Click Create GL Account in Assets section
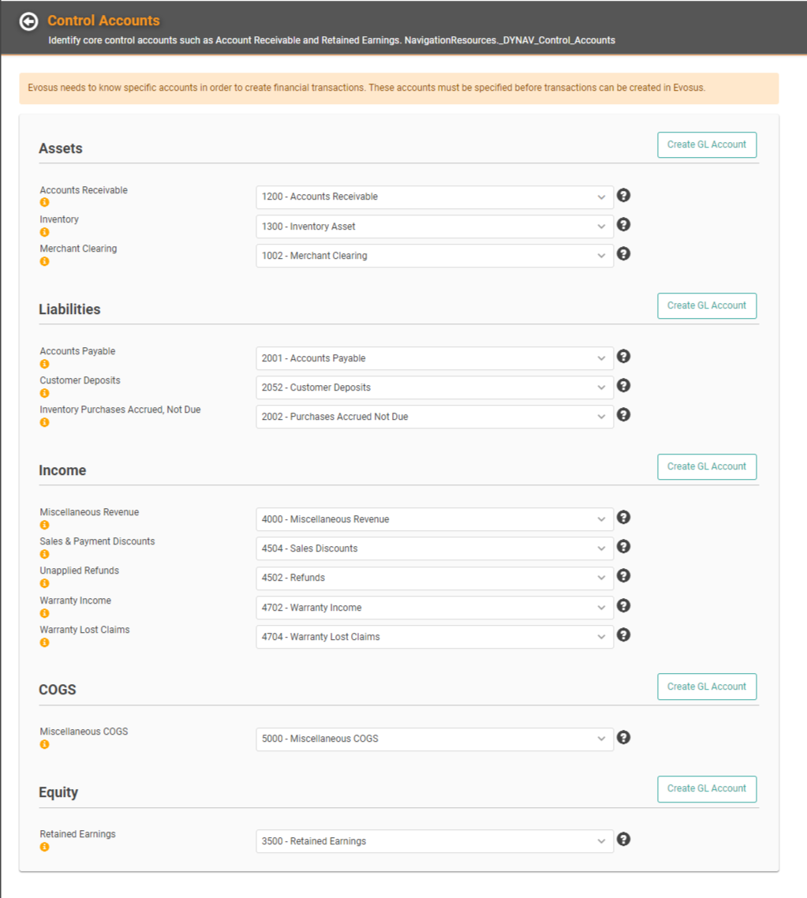 (707, 144)
